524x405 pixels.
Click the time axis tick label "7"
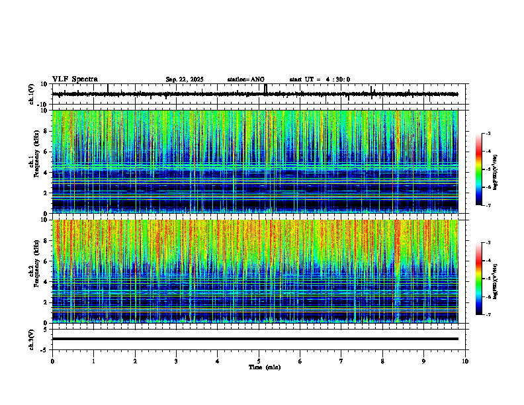pos(341,361)
